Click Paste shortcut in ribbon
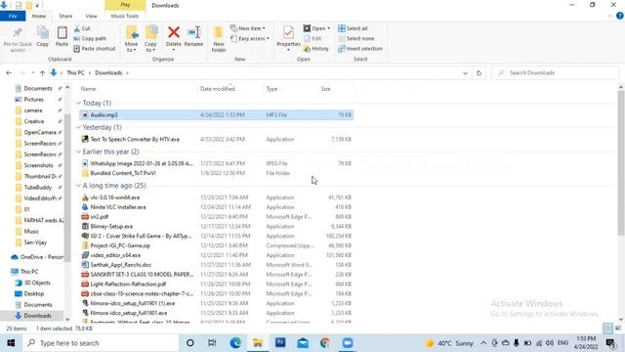625x352 pixels. click(95, 49)
